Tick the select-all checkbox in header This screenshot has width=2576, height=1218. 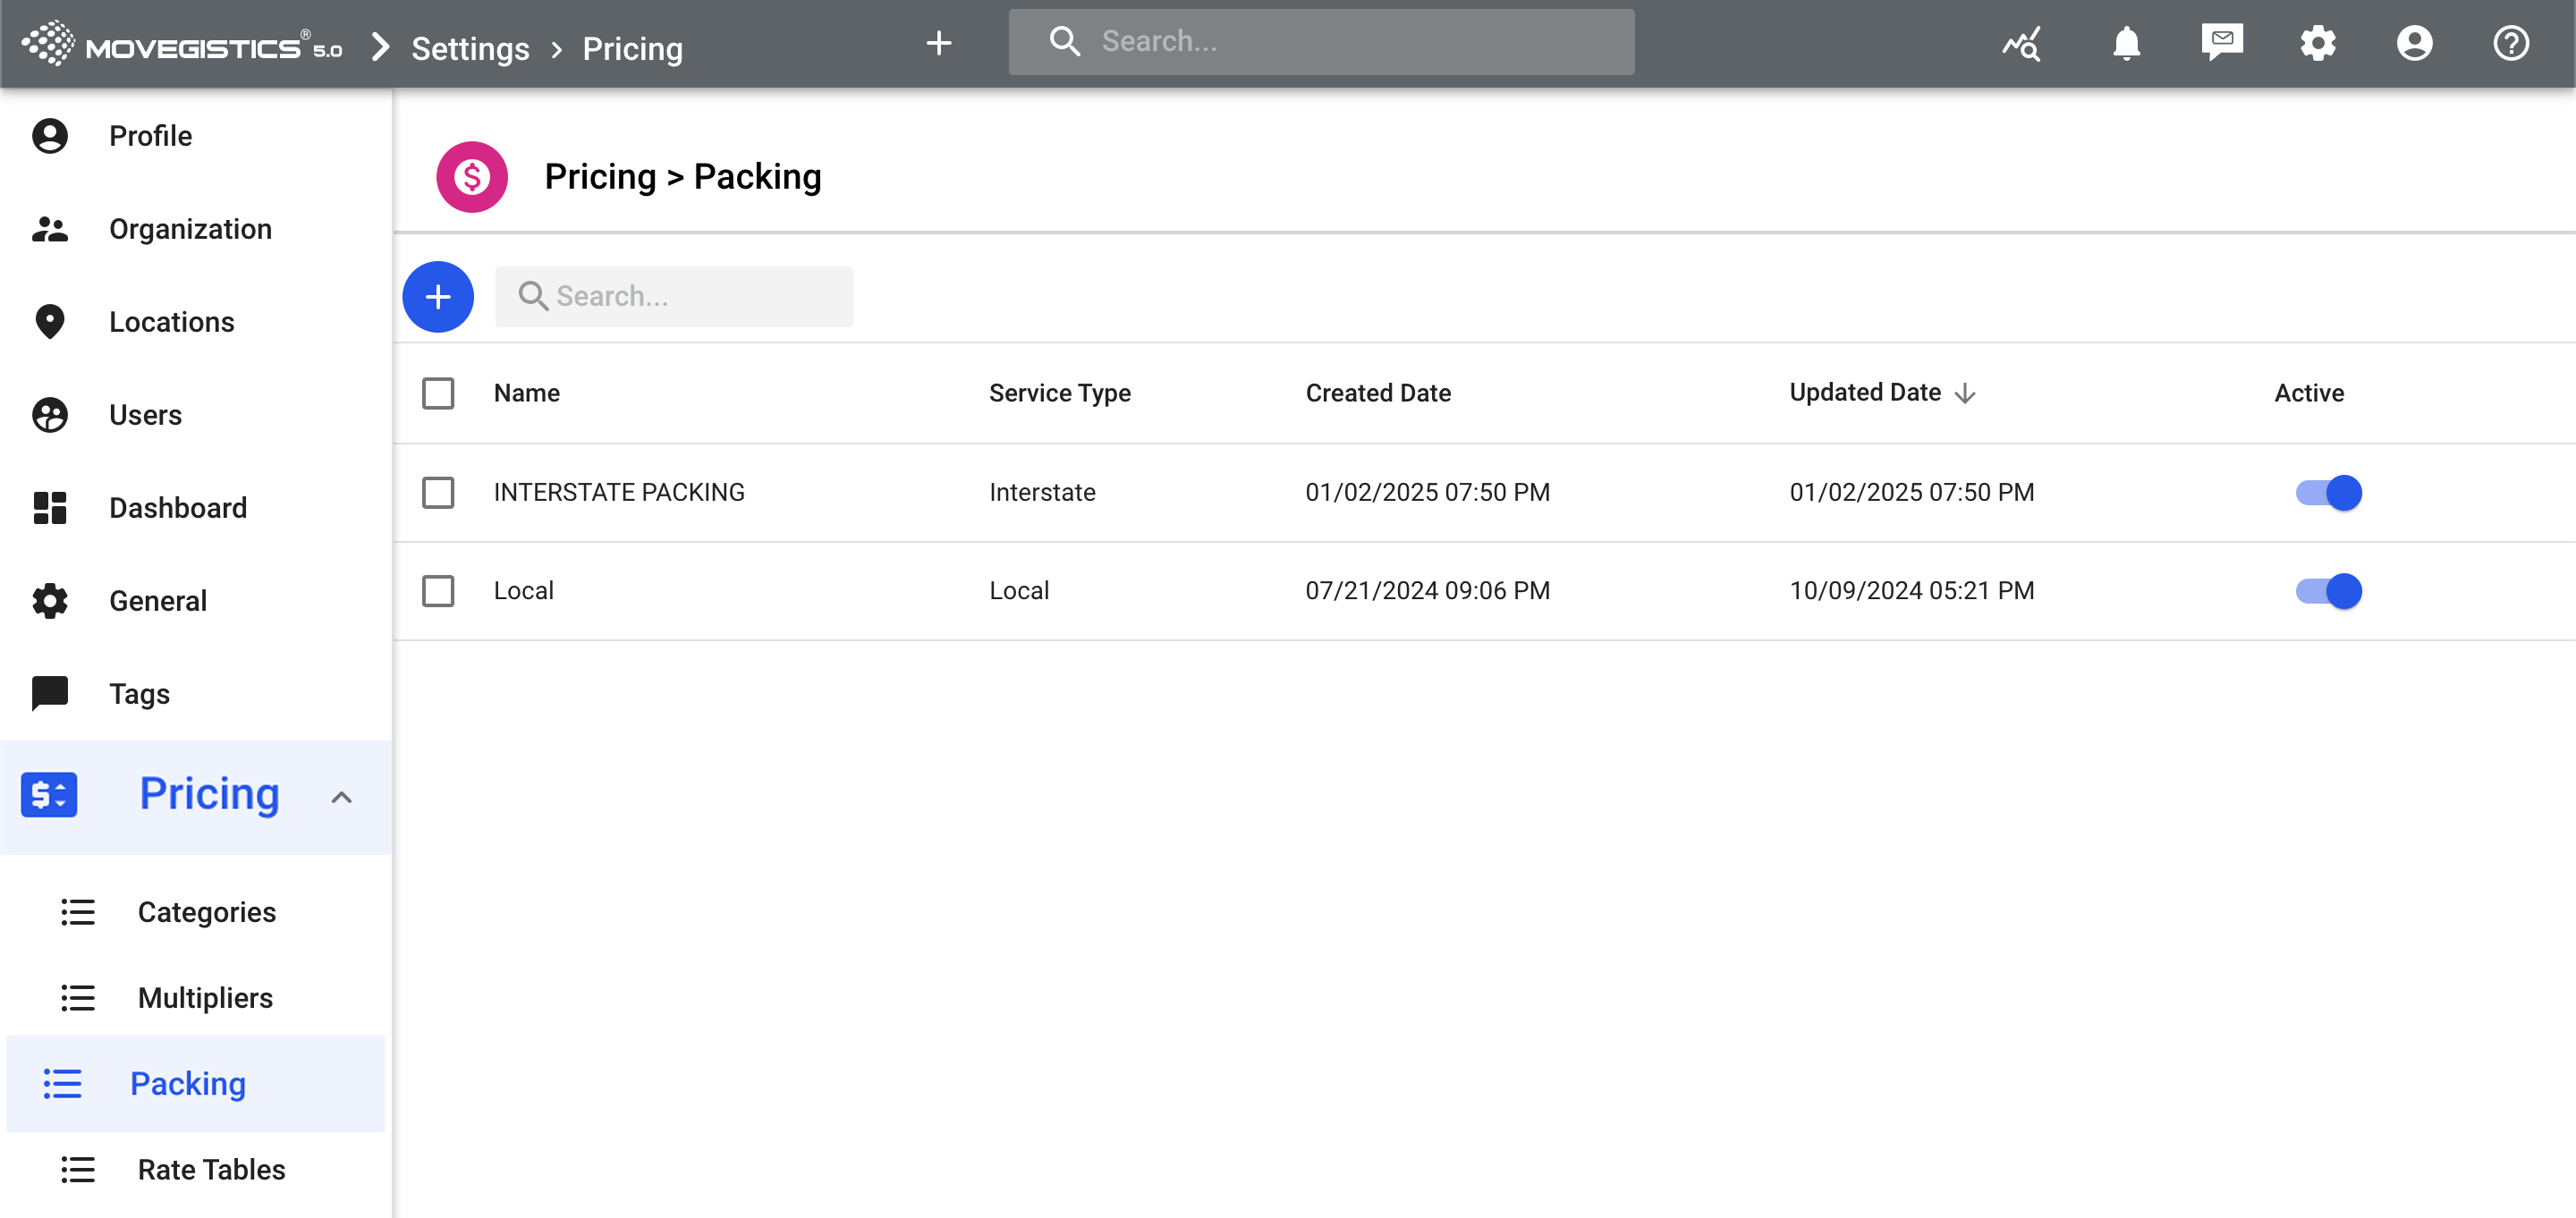(438, 393)
